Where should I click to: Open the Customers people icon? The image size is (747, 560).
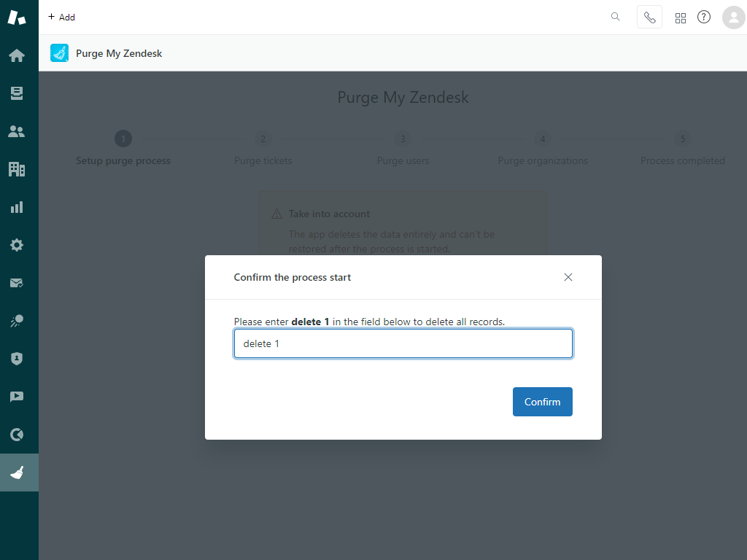16,131
